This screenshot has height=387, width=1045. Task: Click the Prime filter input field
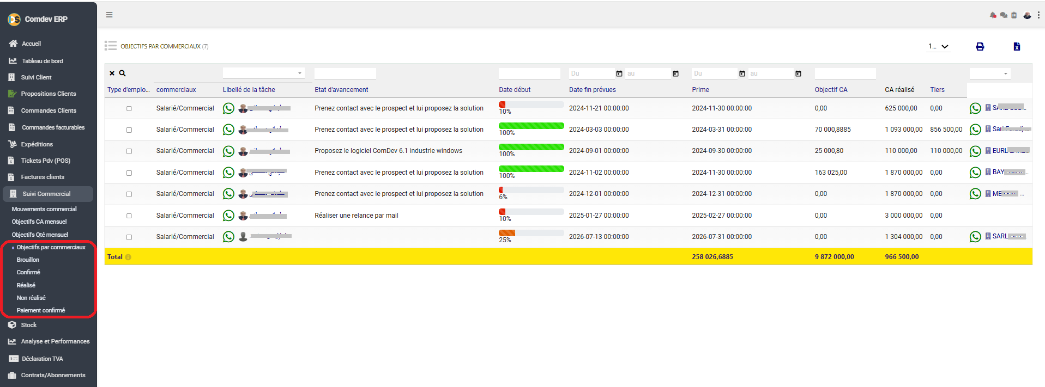click(714, 73)
